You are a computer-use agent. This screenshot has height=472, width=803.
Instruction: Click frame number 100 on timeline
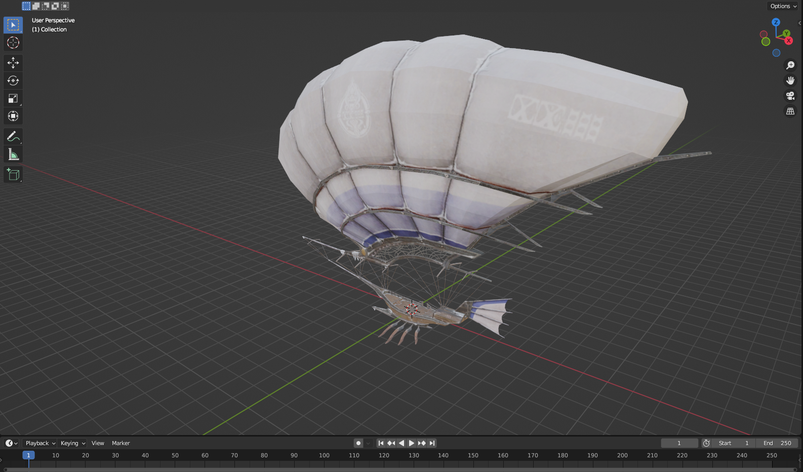coord(324,455)
